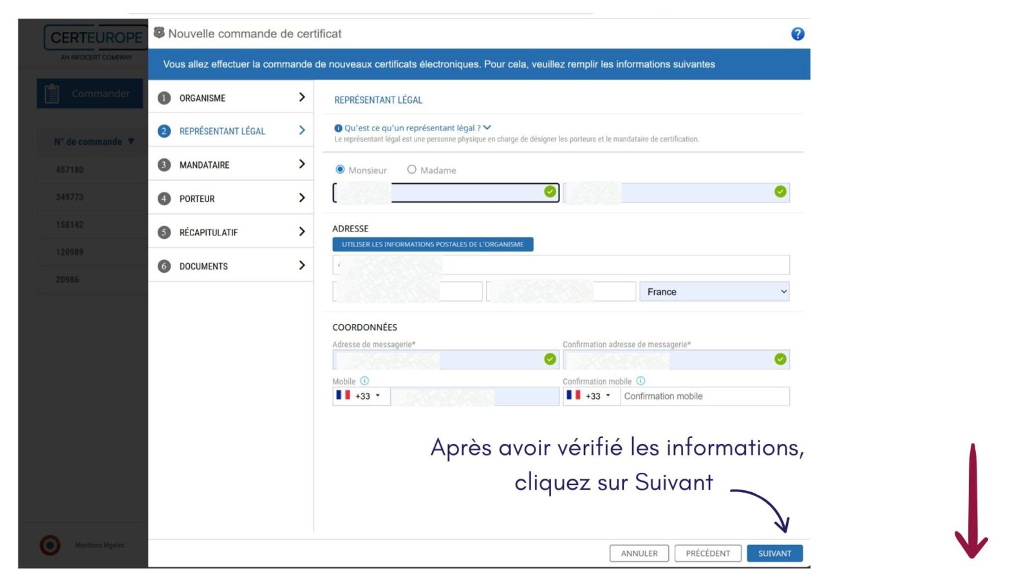The width and height of the screenshot is (1030, 579).
Task: Click the Suivant button
Action: (774, 553)
